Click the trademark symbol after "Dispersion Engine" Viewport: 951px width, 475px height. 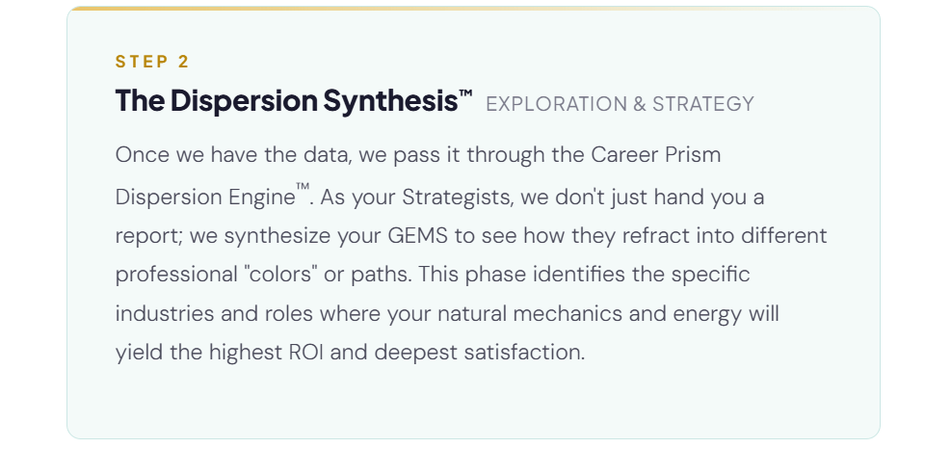point(302,190)
